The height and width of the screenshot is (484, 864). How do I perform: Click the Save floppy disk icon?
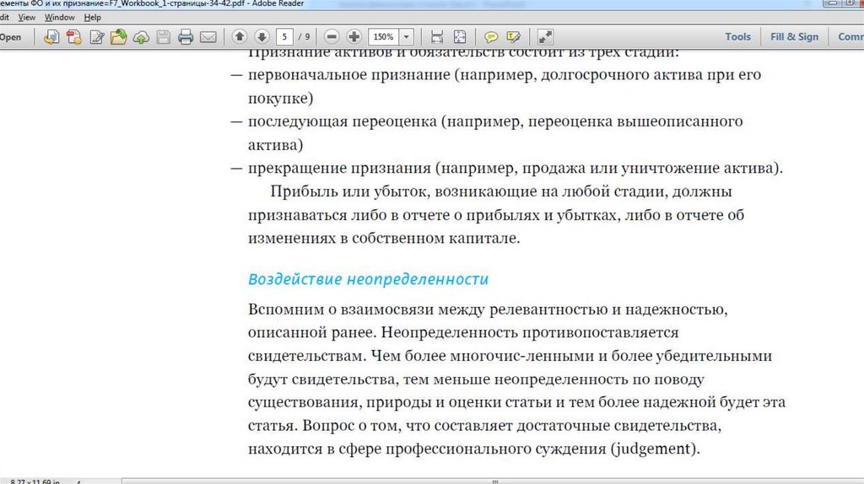(163, 37)
